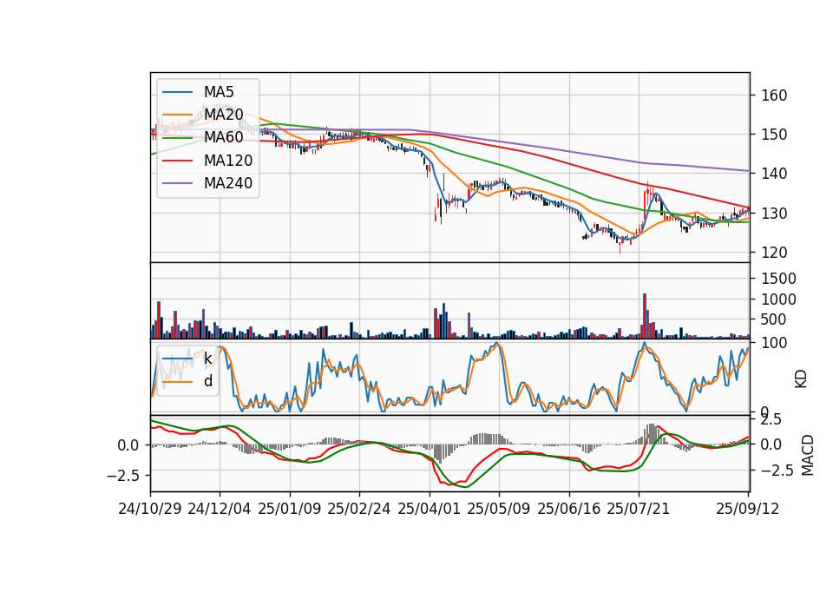The image size is (833, 599).
Task: Click the MA20 legend label
Action: tap(223, 115)
